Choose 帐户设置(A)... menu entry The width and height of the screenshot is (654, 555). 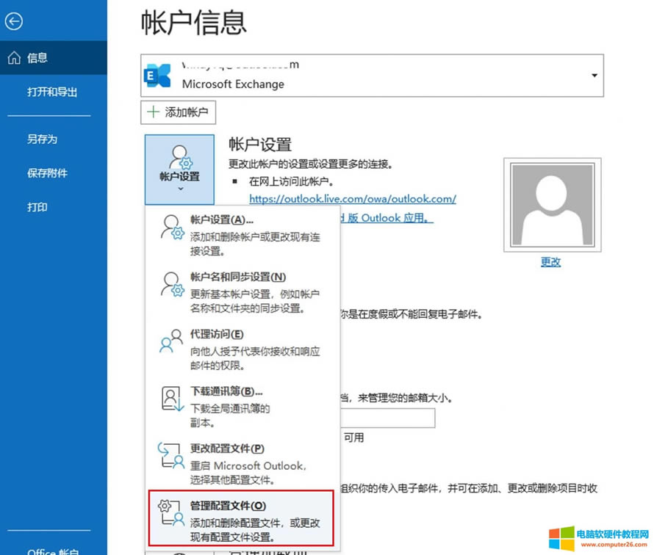pyautogui.click(x=242, y=235)
